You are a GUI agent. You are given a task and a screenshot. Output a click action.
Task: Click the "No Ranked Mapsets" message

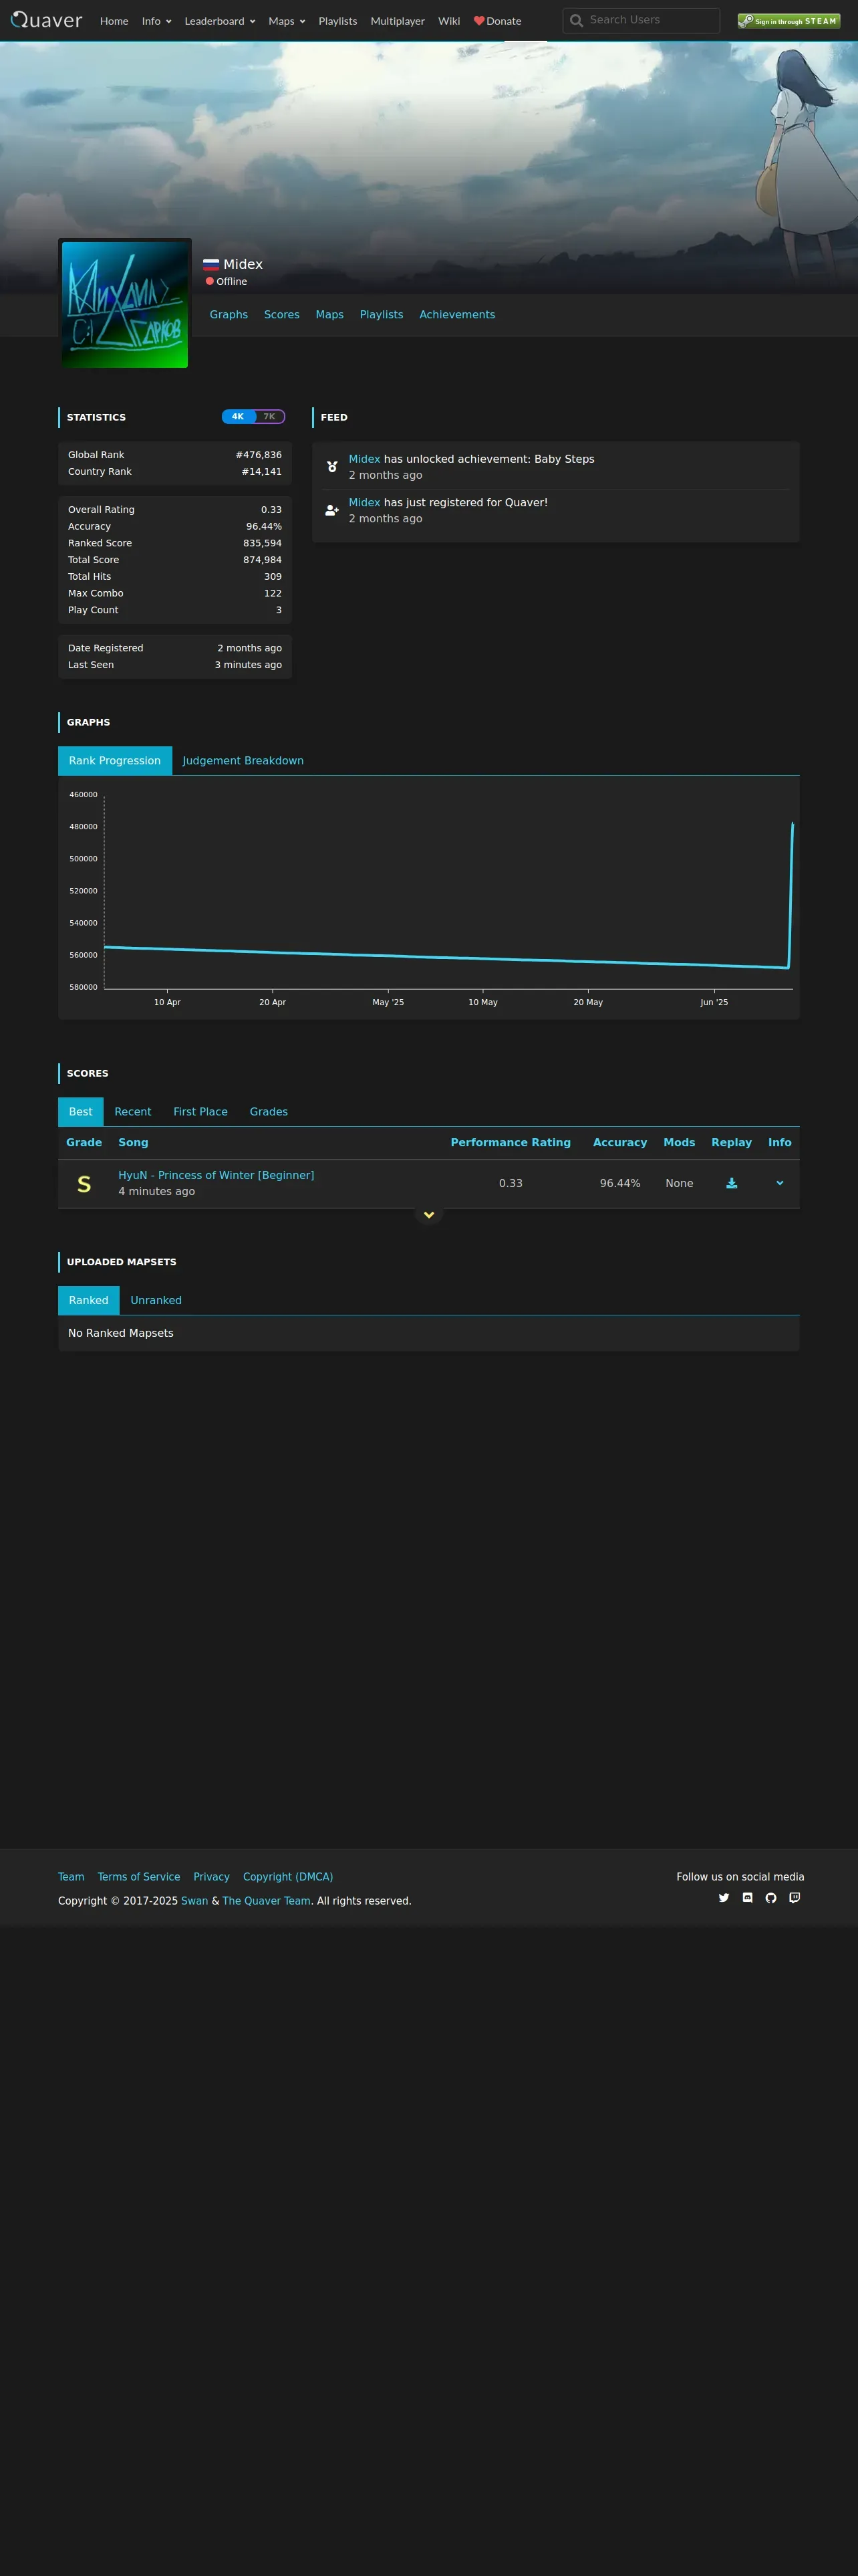click(121, 1334)
